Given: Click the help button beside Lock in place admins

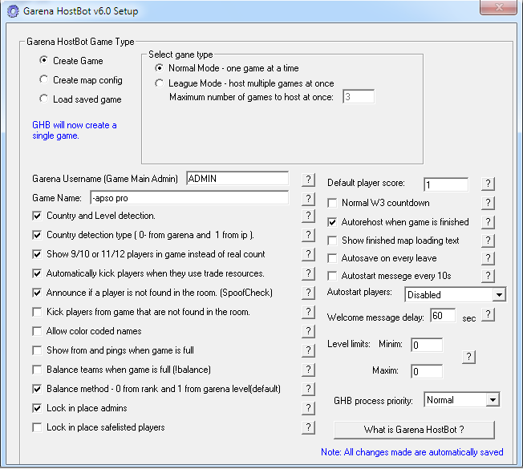Looking at the screenshot, I should tap(309, 408).
